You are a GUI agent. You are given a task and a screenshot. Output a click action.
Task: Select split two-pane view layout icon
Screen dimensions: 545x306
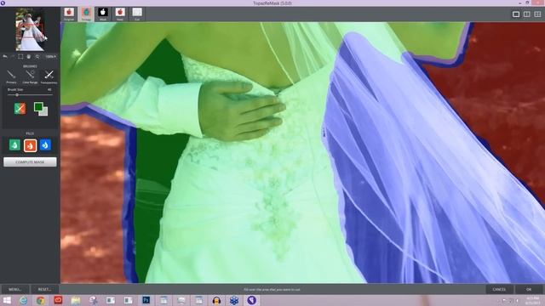pyautogui.click(x=527, y=14)
